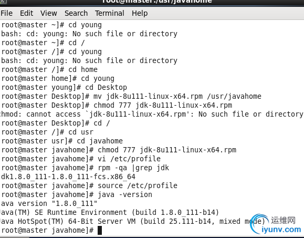Click the terminal icon in title bar
This screenshot has height=238, width=304.
(x=3, y=2)
